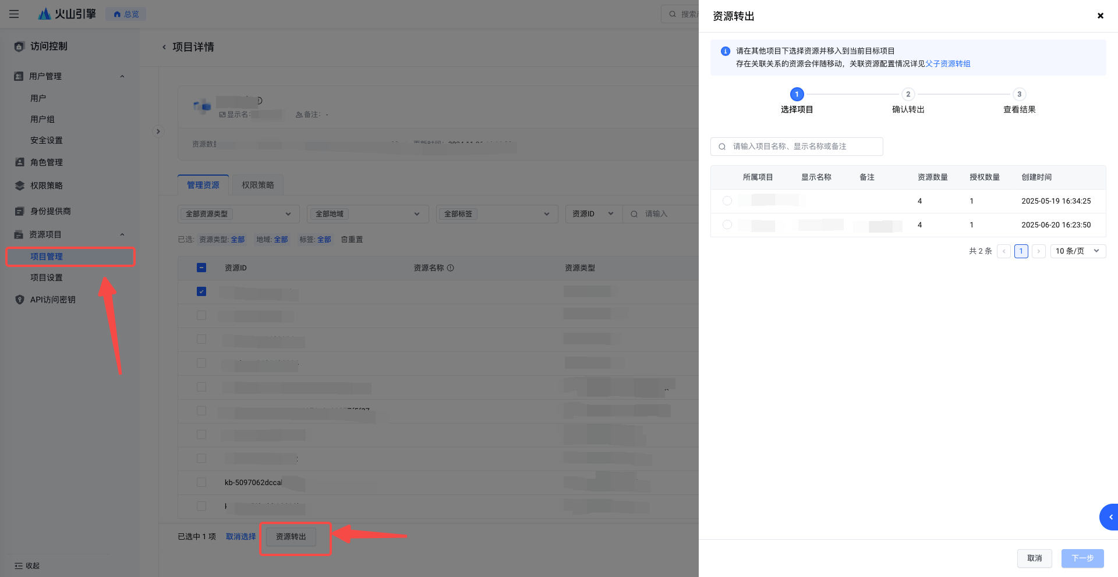
Task: Click page number 1 in pagination
Action: [x=1021, y=251]
